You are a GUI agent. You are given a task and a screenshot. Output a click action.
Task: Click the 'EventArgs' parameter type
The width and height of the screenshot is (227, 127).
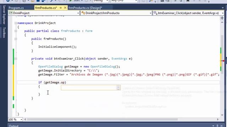coord(119,59)
